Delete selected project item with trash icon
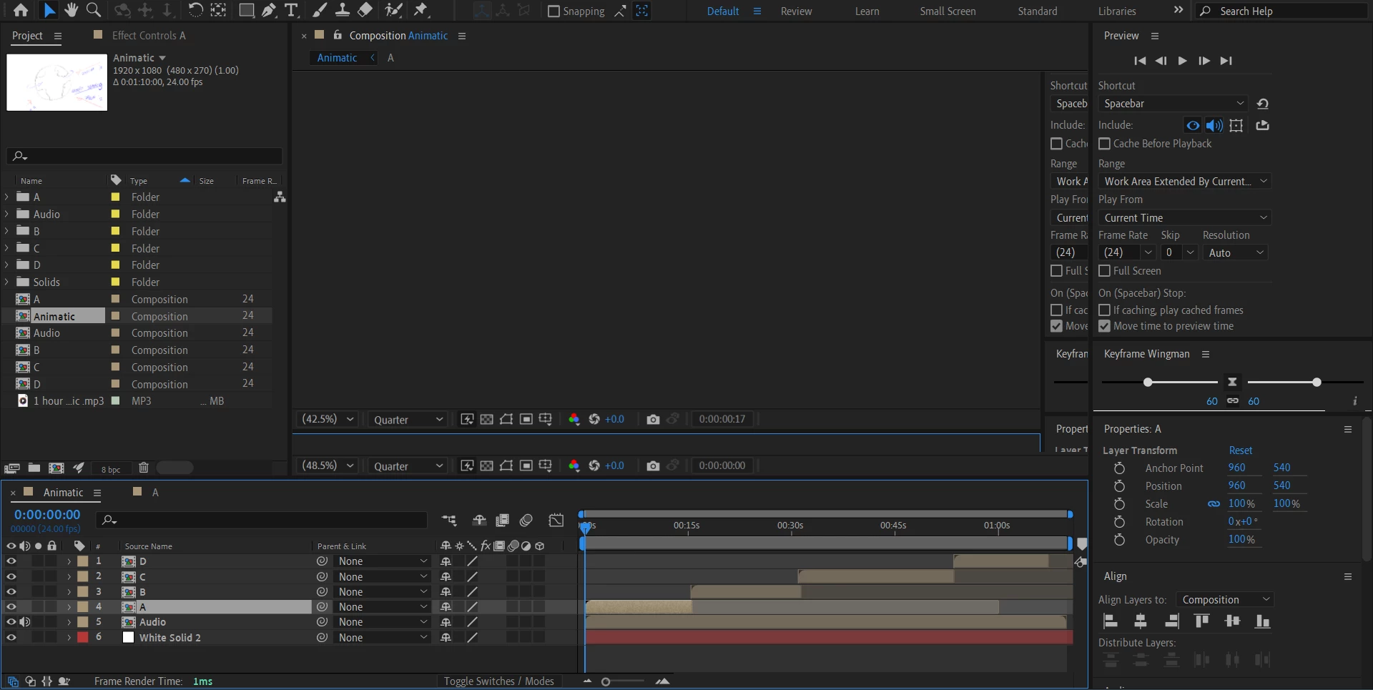 click(143, 468)
